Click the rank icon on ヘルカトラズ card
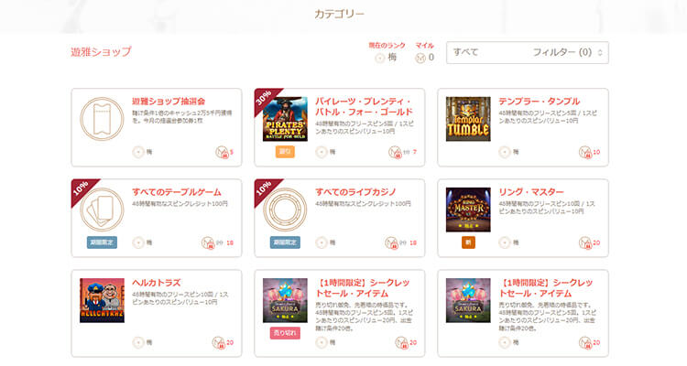 pyautogui.click(x=138, y=342)
